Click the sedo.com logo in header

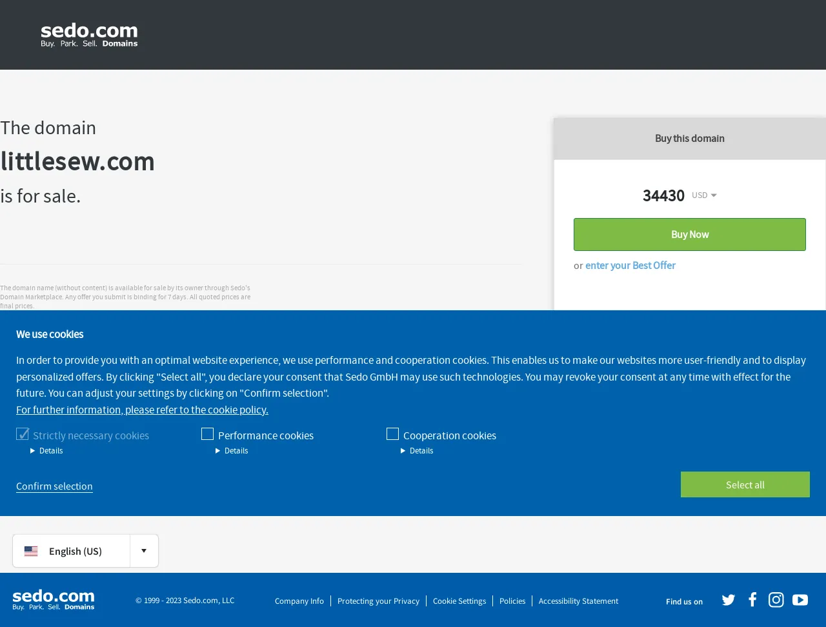[x=89, y=35]
